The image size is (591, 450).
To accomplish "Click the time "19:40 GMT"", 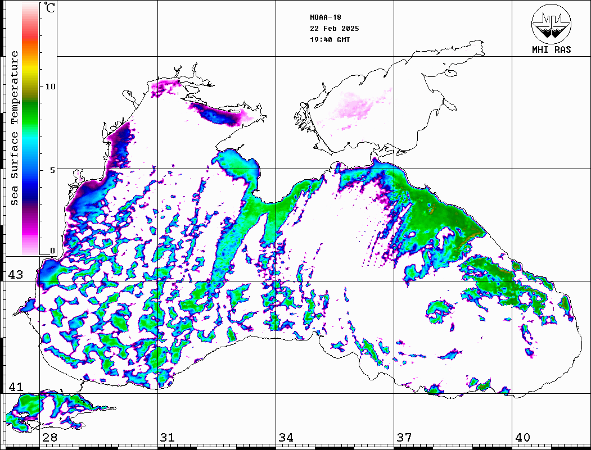I will pos(330,39).
